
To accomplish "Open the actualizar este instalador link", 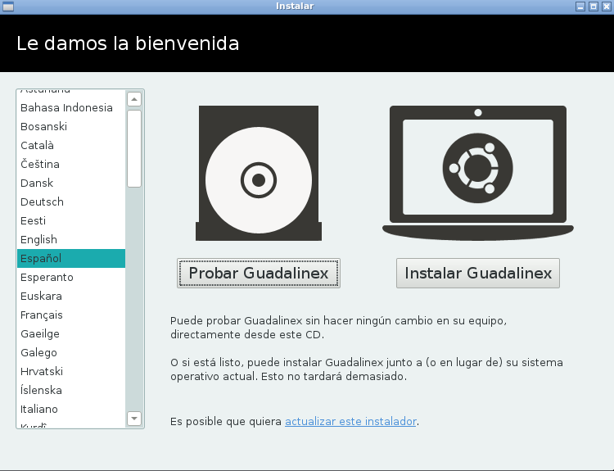I will [x=350, y=421].
